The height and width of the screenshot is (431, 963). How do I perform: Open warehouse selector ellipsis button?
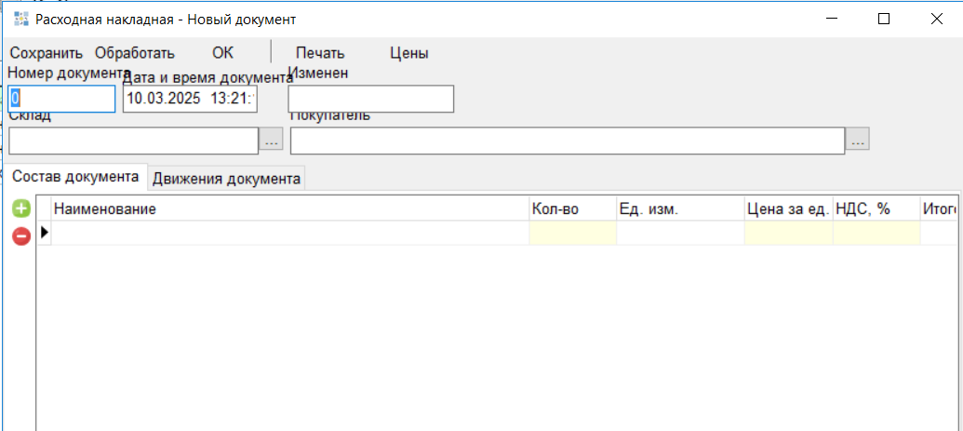click(x=271, y=141)
